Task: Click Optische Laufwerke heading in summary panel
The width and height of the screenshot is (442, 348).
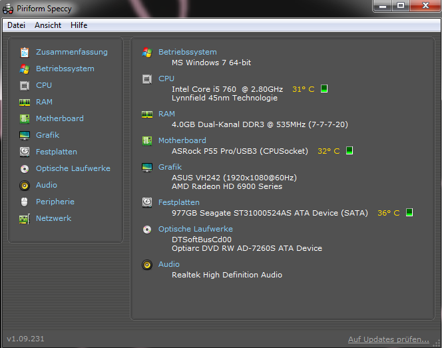Action: tap(195, 229)
